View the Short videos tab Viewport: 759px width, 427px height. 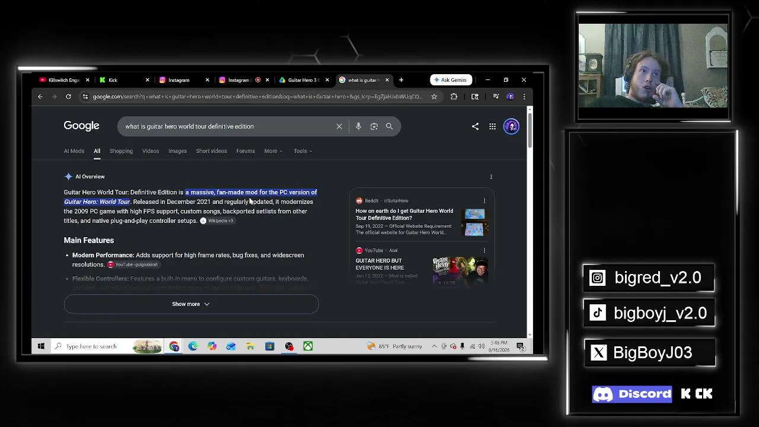coord(212,151)
